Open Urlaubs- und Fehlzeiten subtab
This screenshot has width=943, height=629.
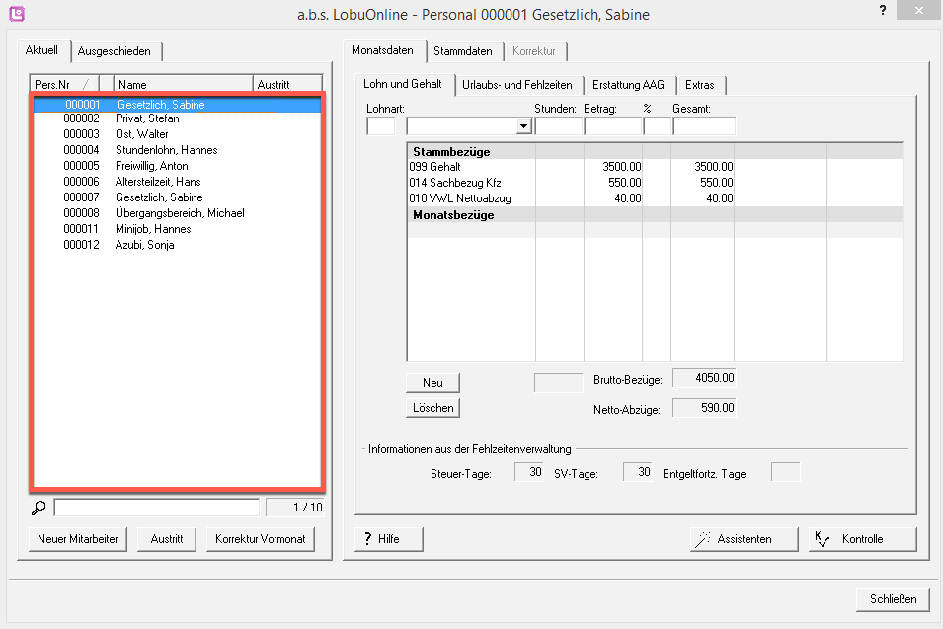tap(517, 85)
